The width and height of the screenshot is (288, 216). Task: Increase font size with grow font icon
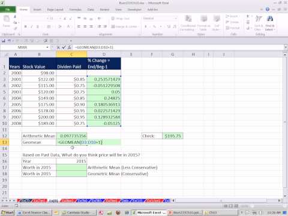pos(65,19)
